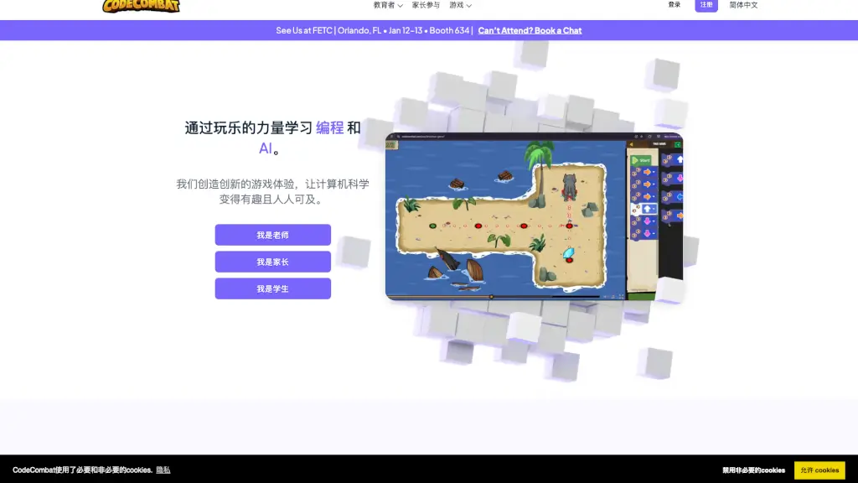Screen dimensions: 858x483
Task: Click the video progress bar scrubber
Action: click(x=491, y=296)
